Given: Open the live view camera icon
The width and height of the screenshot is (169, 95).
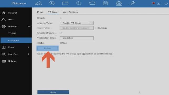Looking at the screenshot, I should (38, 3).
